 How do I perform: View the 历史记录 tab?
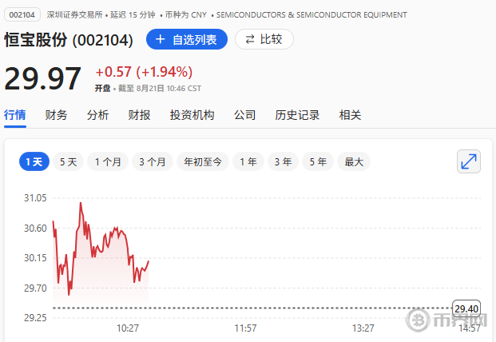point(298,115)
